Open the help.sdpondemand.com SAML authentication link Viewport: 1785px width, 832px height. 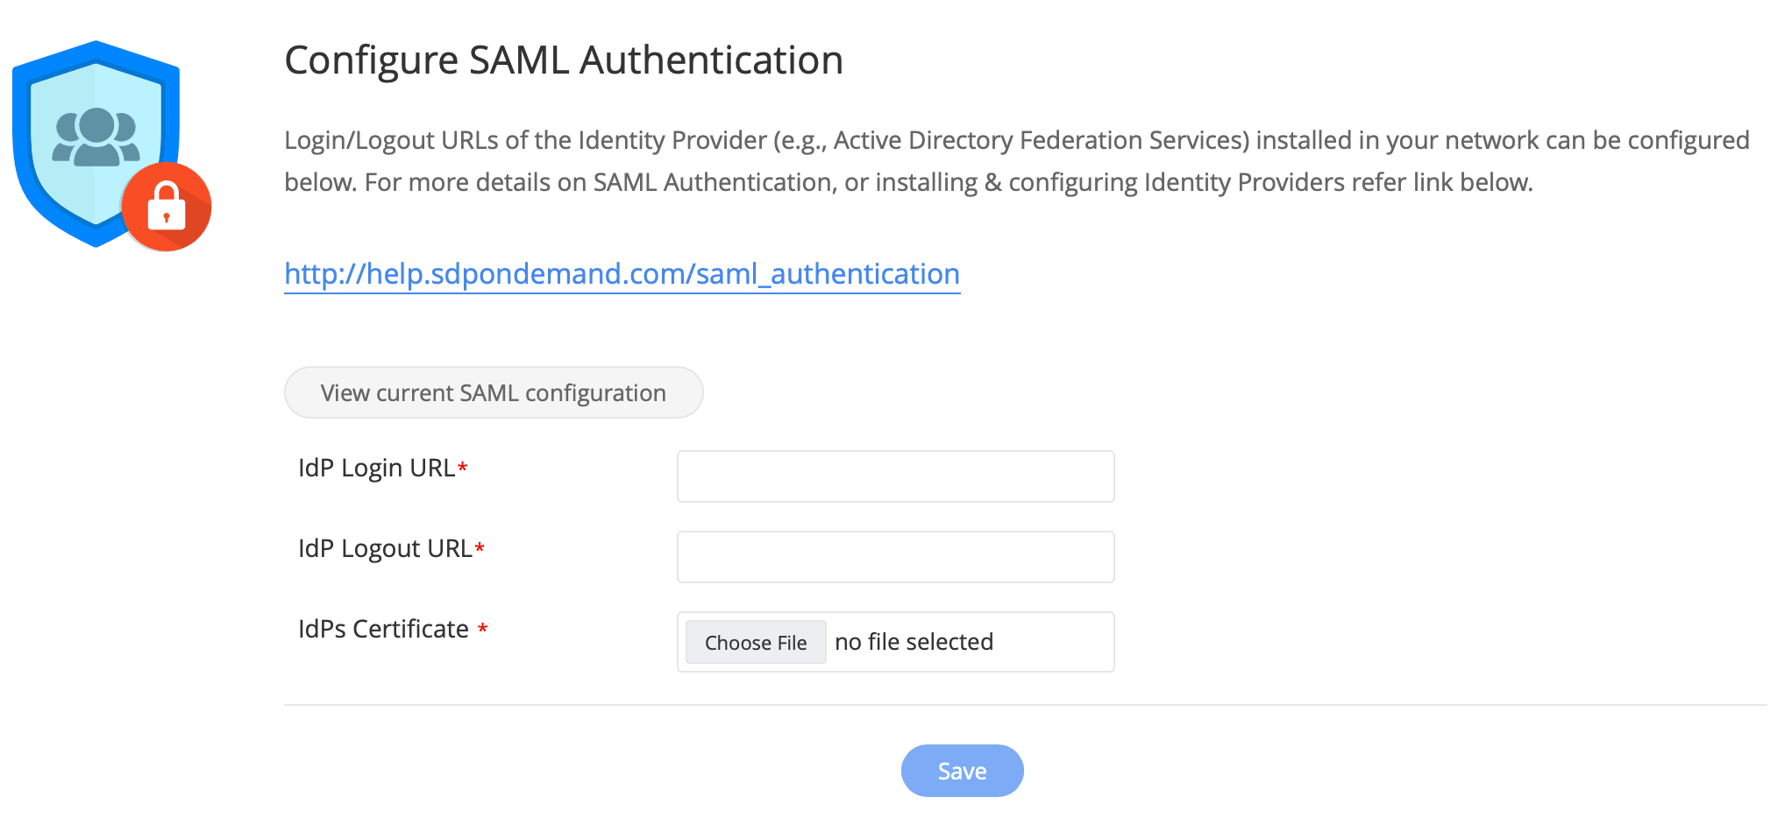point(622,274)
